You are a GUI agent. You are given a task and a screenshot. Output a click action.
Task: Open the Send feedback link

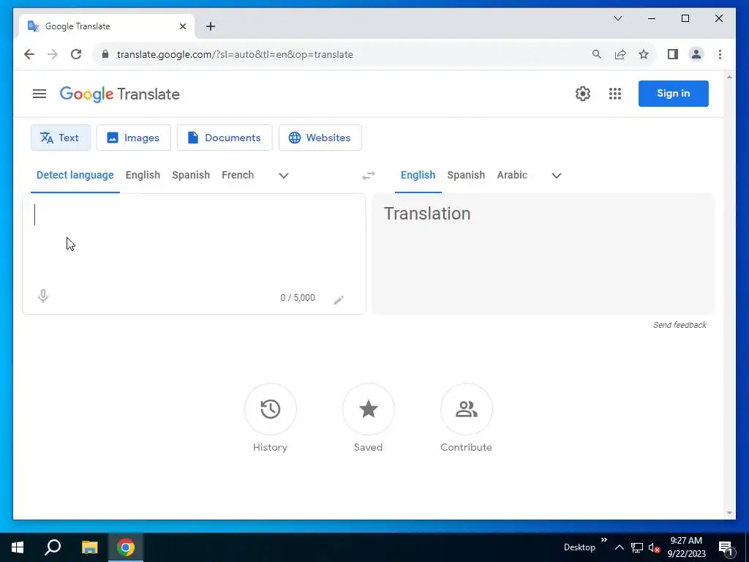(x=680, y=325)
